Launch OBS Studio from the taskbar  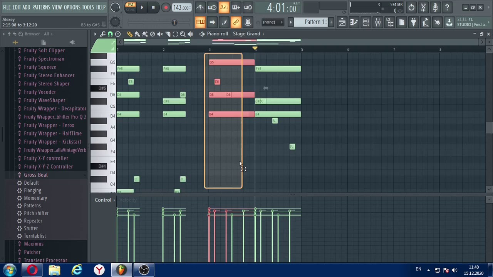144,270
